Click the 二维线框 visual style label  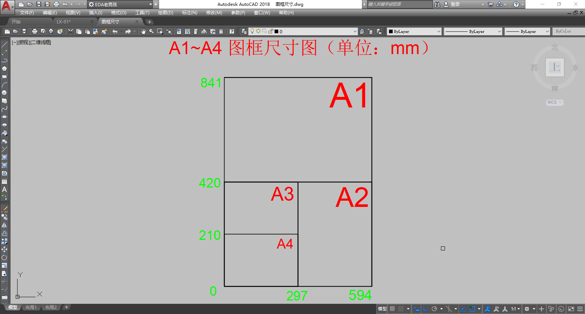41,42
